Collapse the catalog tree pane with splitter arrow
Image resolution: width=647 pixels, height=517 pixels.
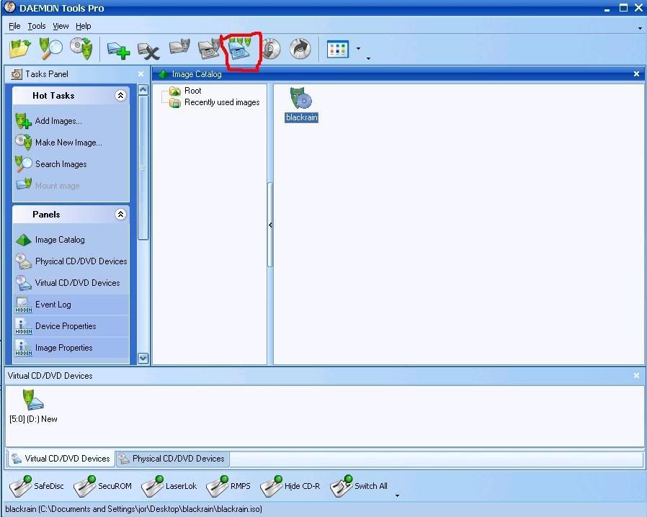(x=270, y=225)
